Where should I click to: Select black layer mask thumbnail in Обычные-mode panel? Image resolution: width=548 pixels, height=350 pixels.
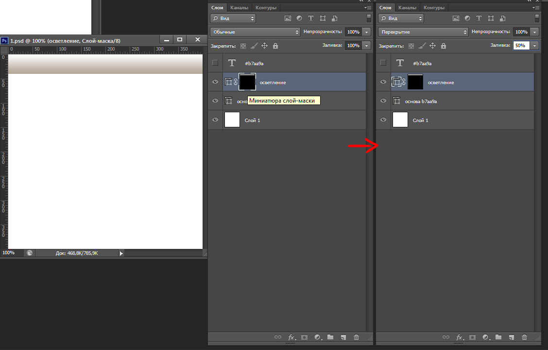pos(247,82)
